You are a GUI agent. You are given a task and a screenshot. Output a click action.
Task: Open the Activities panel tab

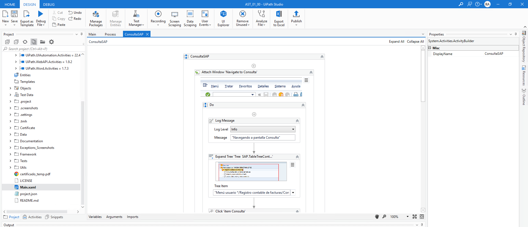[32, 217]
